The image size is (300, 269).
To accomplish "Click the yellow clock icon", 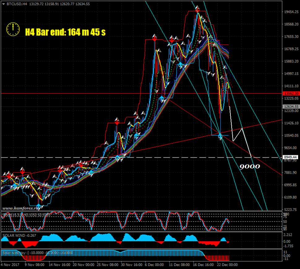I will 13,29.
